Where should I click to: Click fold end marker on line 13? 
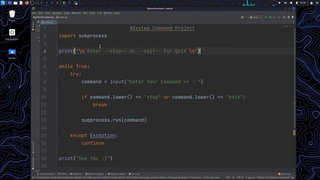click(57, 120)
